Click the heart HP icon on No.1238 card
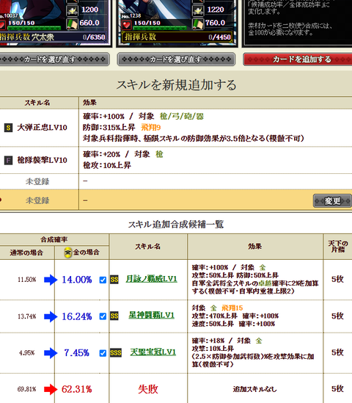This screenshot has width=352, height=403. (126, 25)
